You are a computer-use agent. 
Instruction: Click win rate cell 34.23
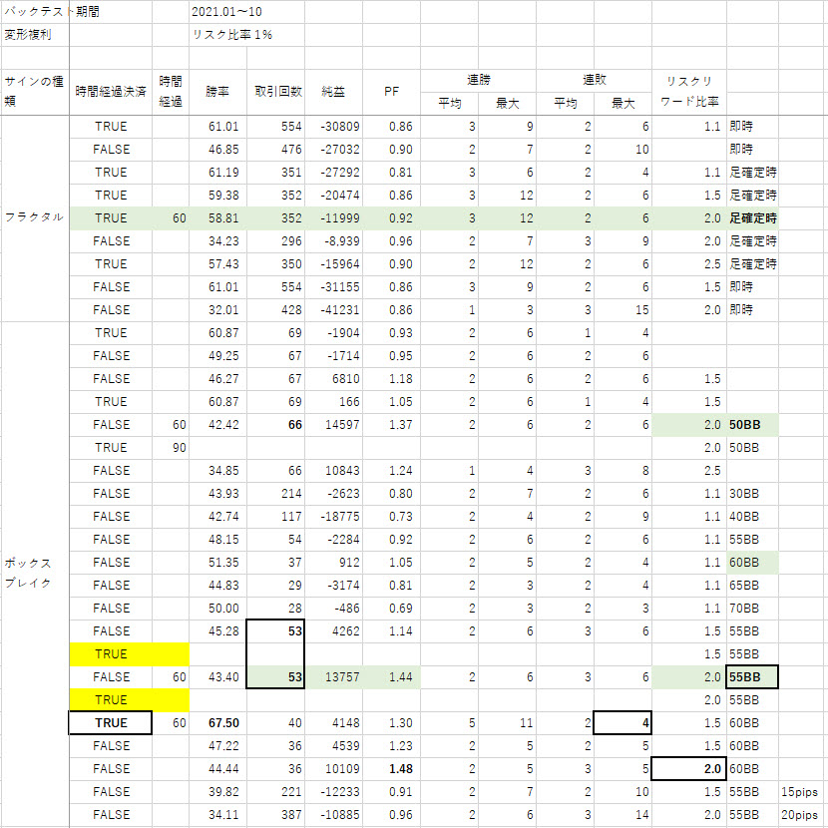tap(217, 241)
